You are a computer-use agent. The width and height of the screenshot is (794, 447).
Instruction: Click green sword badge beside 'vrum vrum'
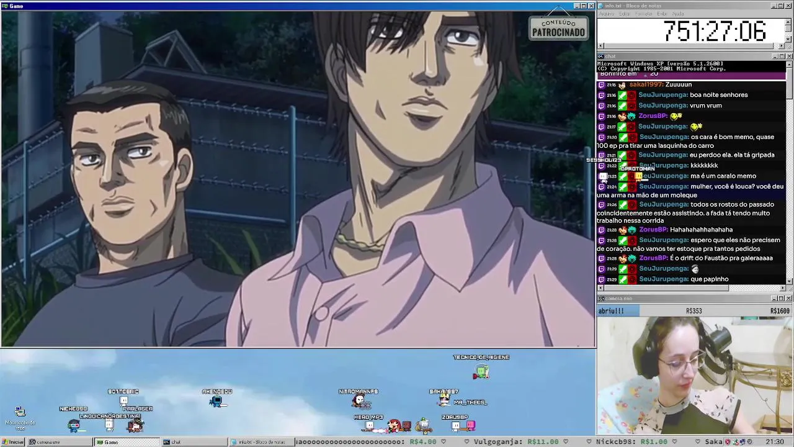[622, 106]
